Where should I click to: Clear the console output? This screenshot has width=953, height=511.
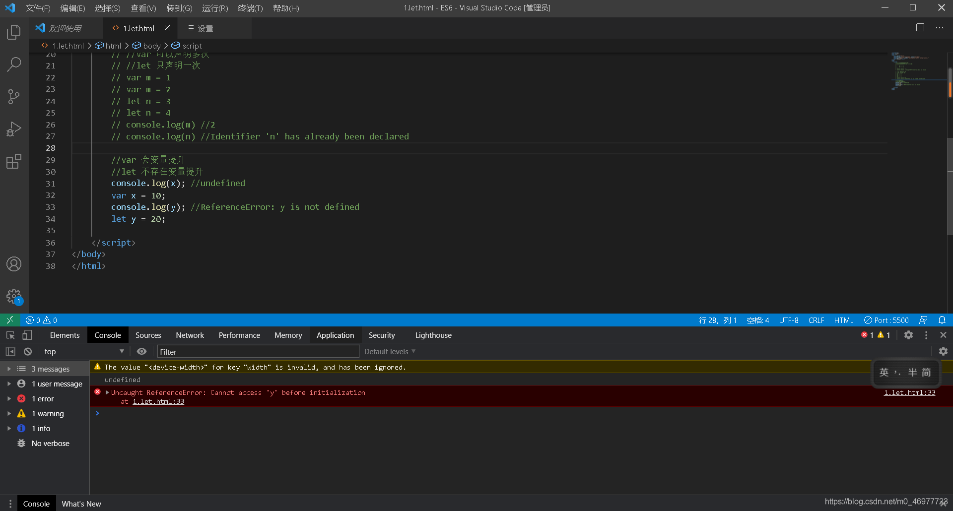click(28, 352)
